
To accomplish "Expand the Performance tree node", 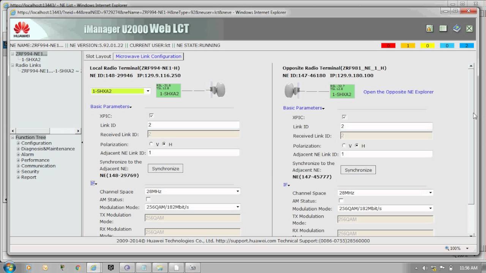I will 18,160.
